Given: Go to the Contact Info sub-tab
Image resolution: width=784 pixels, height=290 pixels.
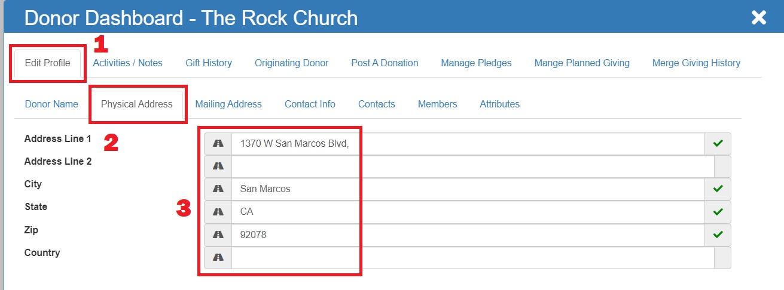Looking at the screenshot, I should click(310, 104).
